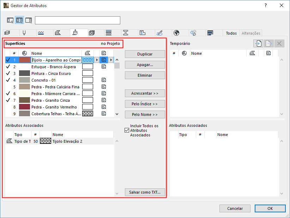The width and height of the screenshot is (290, 218).
Task: Click the Temporário clear X icon
Action: coord(279,43)
